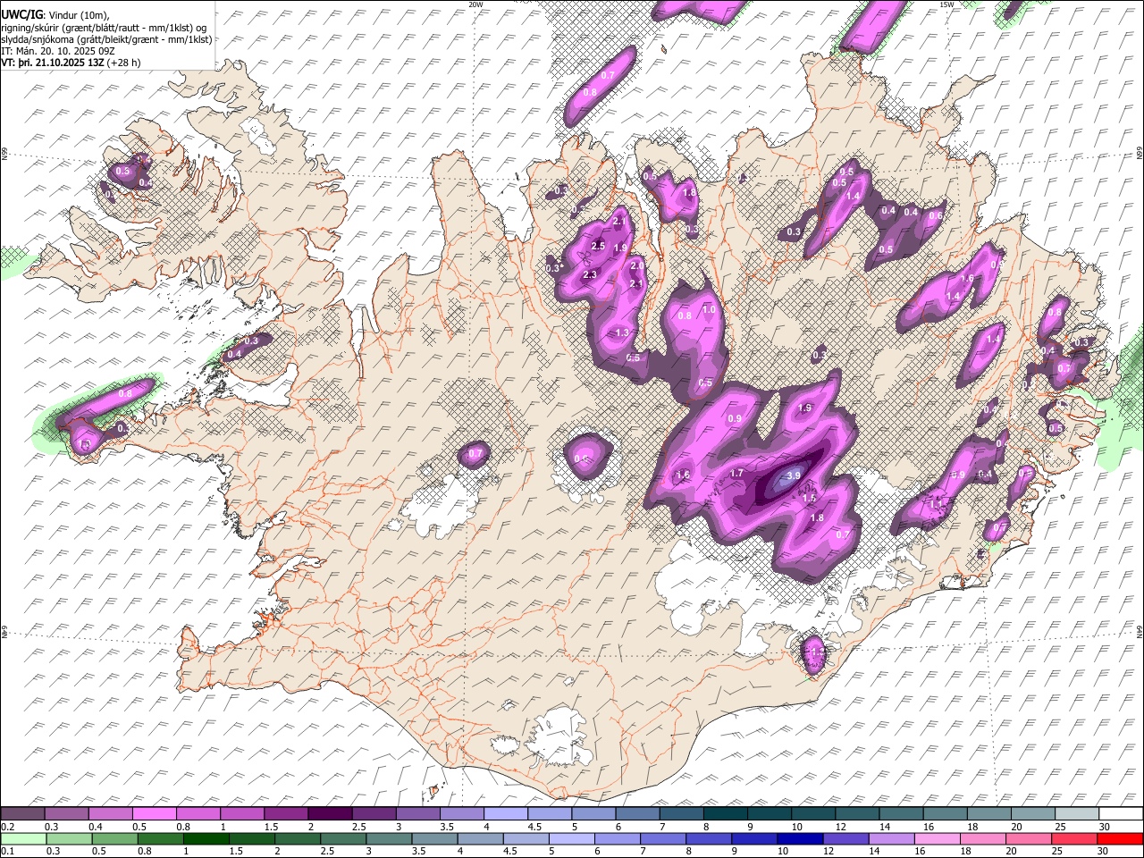The width and height of the screenshot is (1144, 858).
Task: Click the 20W longitude label
Action: point(475,4)
